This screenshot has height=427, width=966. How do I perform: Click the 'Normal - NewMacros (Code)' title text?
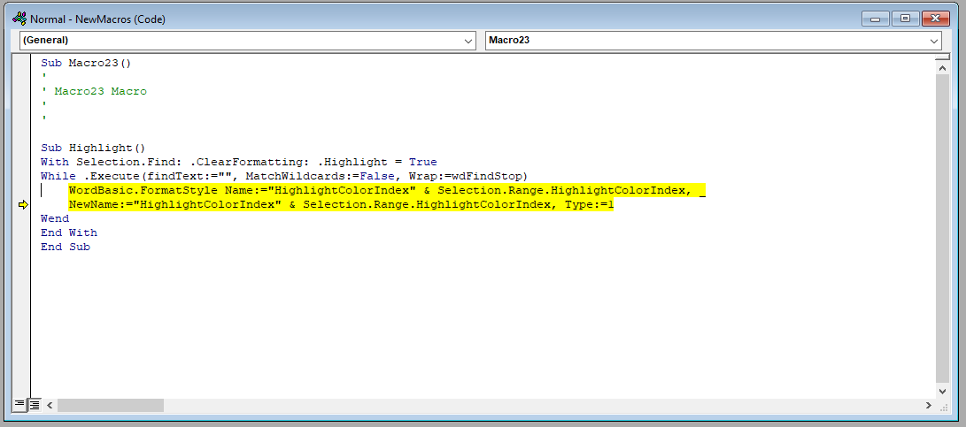click(x=98, y=19)
